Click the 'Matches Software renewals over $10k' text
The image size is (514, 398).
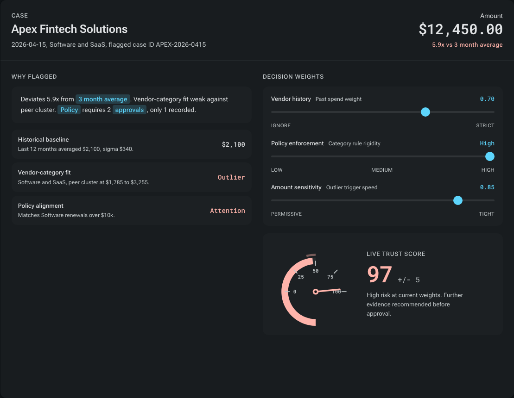[66, 215]
